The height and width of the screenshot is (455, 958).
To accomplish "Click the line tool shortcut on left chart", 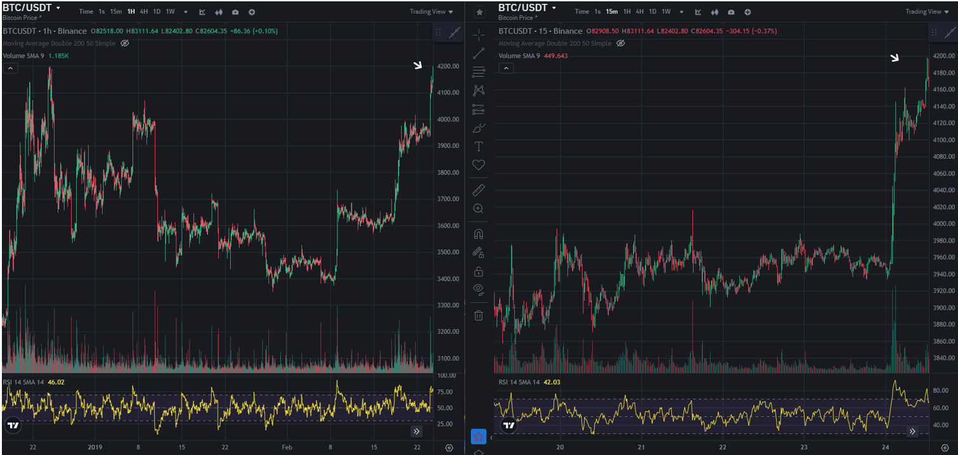I will tap(455, 33).
